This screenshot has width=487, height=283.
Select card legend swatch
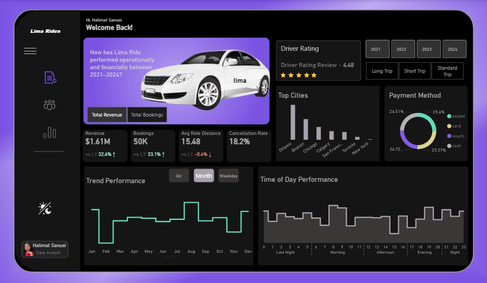(449, 126)
